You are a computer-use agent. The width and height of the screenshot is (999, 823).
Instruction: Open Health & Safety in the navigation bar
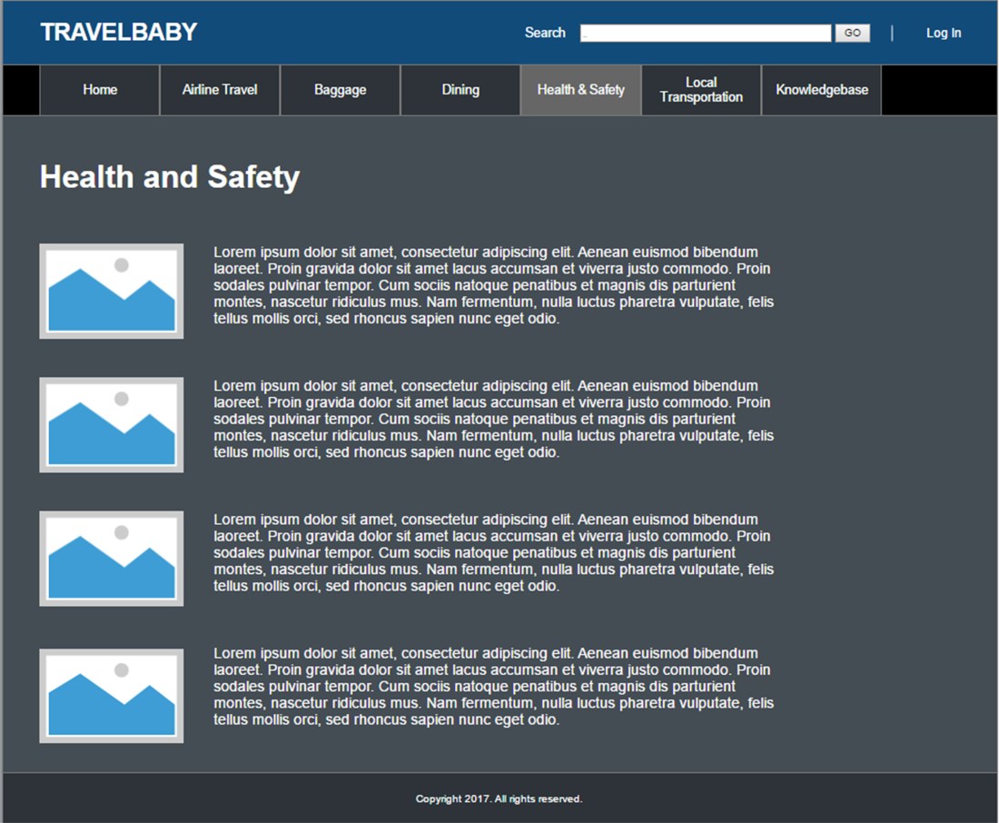580,90
